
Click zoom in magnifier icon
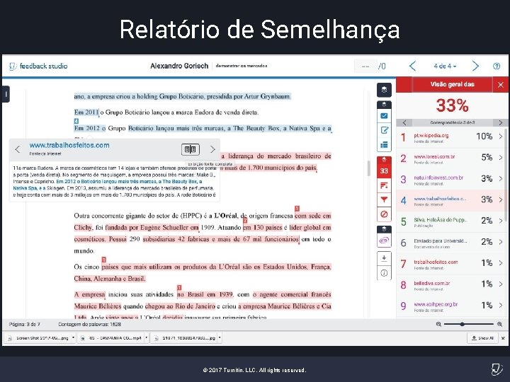tap(499, 324)
